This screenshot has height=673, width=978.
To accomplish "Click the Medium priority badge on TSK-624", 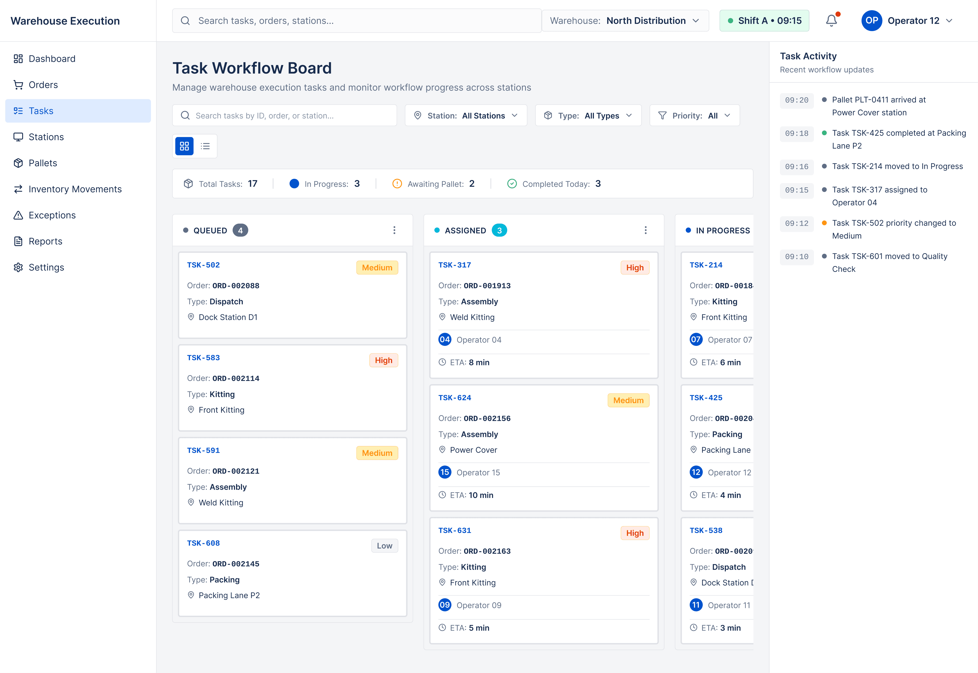I will tap(628, 400).
